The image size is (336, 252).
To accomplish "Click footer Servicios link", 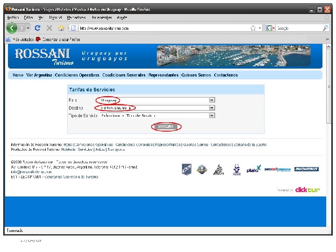I will pyautogui.click(x=85, y=149).
